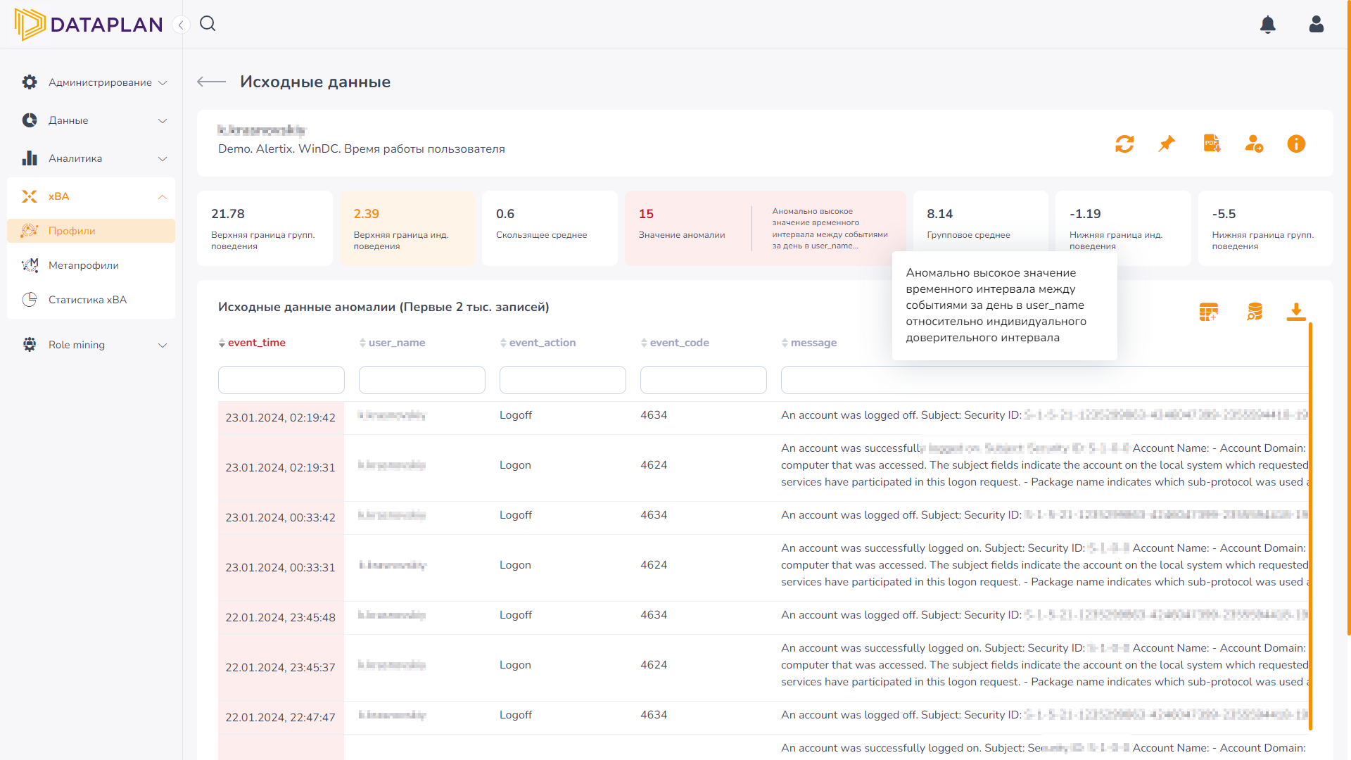The width and height of the screenshot is (1351, 760).
Task: Click the add user icon
Action: 1254,144
